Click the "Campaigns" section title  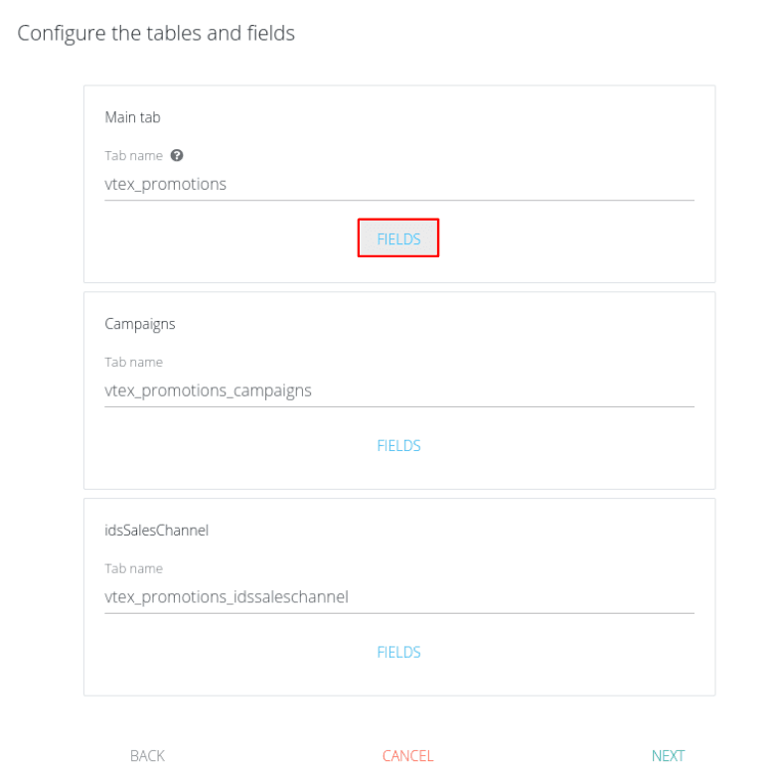pos(139,324)
